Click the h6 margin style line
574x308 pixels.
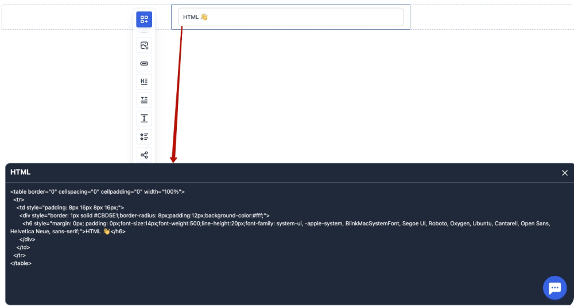286,224
